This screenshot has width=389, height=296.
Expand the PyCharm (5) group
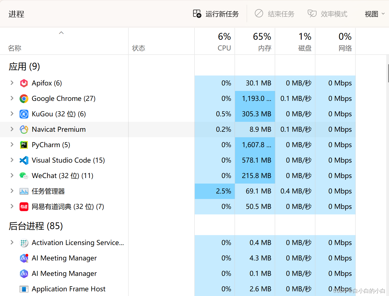pos(12,144)
